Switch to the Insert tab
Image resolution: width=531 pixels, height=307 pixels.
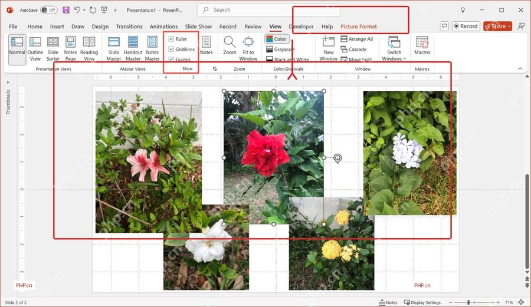pos(57,27)
